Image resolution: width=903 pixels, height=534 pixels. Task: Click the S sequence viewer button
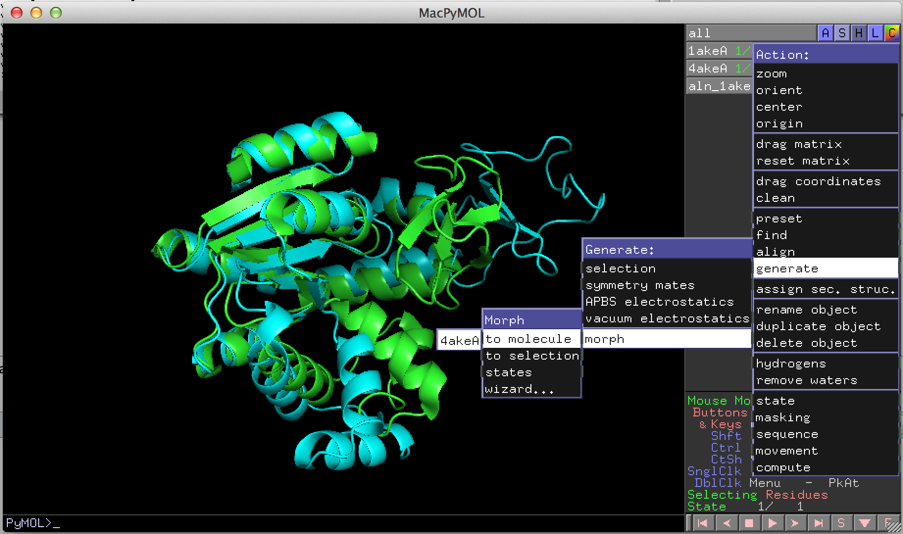[841, 523]
